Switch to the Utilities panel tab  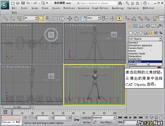(159, 26)
